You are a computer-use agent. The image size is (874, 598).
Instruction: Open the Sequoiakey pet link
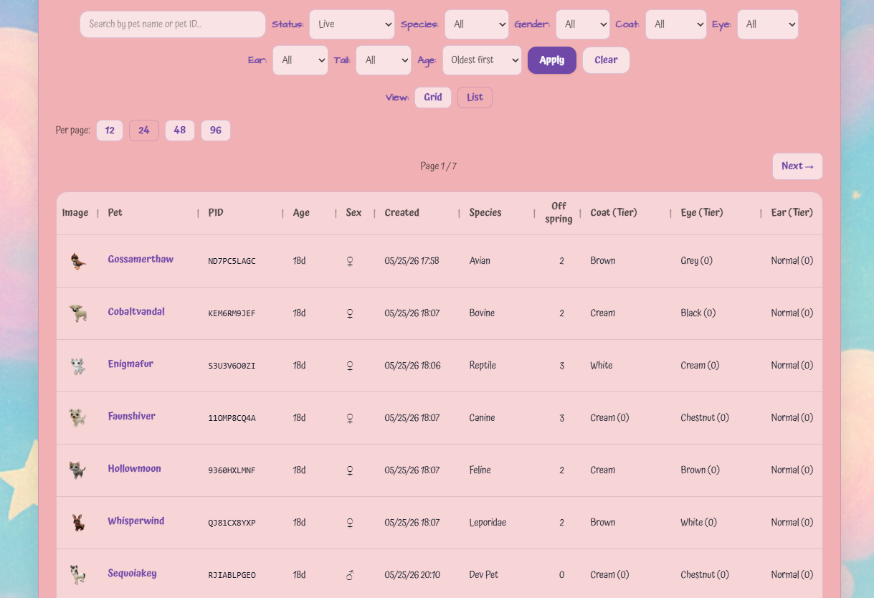pyautogui.click(x=132, y=574)
